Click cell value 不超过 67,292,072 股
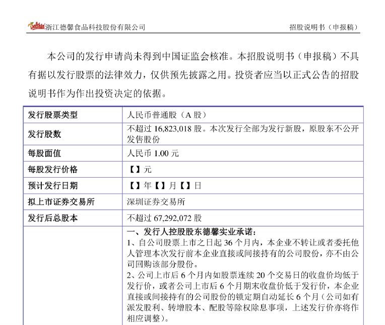385x325 pixels. point(164,218)
